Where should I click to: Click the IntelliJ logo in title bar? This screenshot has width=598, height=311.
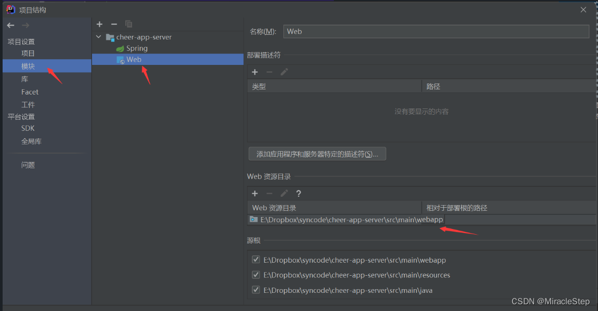pos(11,9)
